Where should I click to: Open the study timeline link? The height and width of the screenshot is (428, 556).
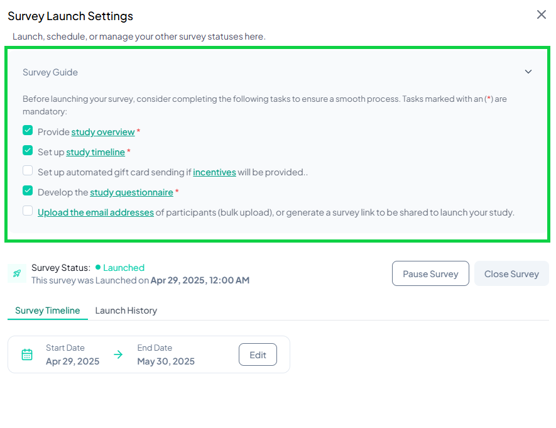click(x=95, y=152)
